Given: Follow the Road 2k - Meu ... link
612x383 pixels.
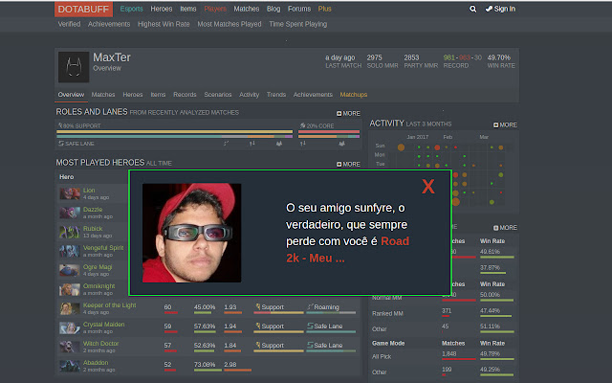Looking at the screenshot, I should tap(347, 250).
